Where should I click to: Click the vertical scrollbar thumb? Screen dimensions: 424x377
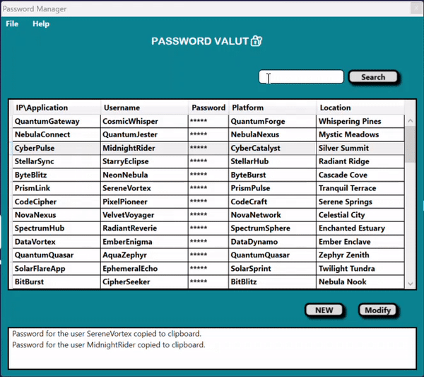pos(410,144)
